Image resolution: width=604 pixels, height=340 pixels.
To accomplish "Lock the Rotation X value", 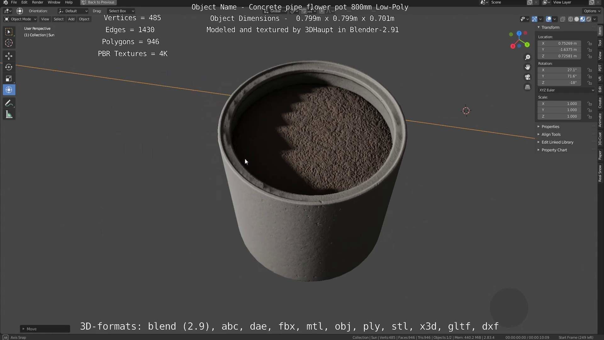I will click(590, 70).
